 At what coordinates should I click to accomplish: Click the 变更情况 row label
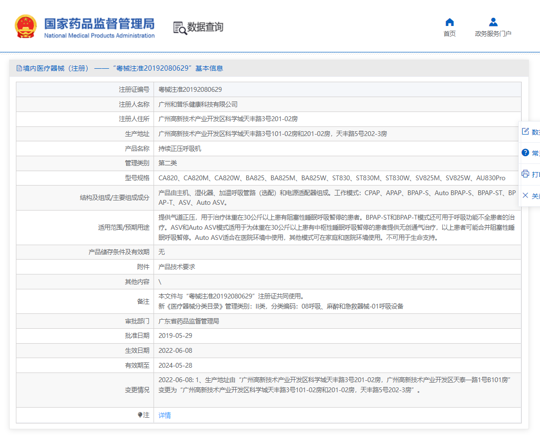click(x=137, y=390)
